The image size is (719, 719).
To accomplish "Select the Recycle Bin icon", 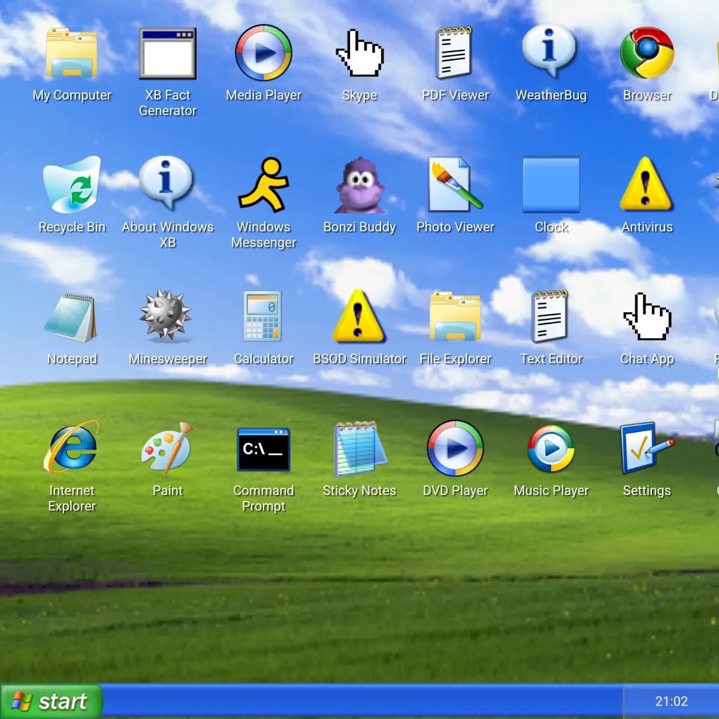I will point(72,185).
